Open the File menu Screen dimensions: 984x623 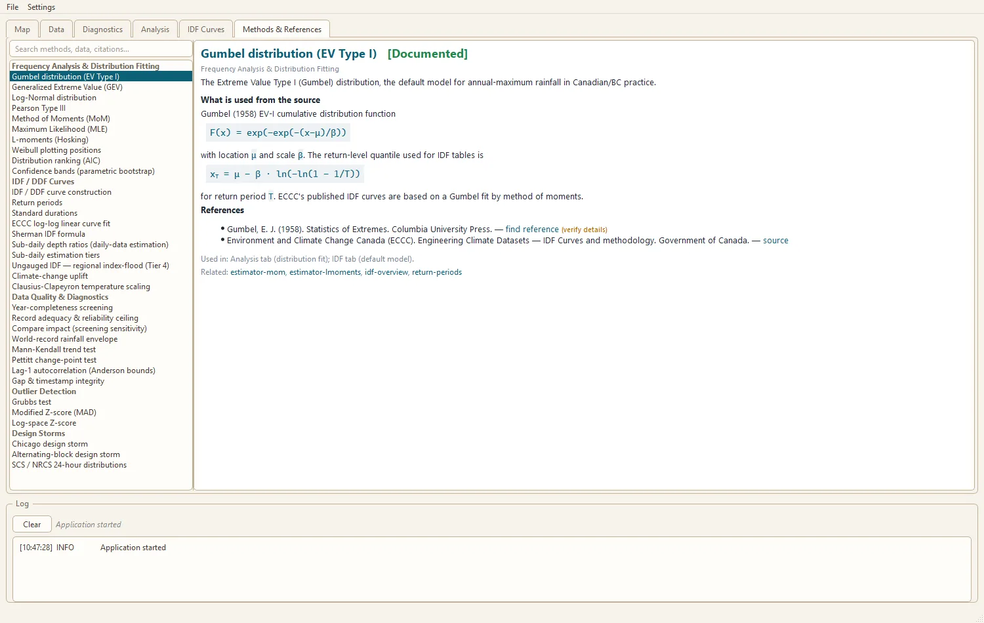[12, 7]
